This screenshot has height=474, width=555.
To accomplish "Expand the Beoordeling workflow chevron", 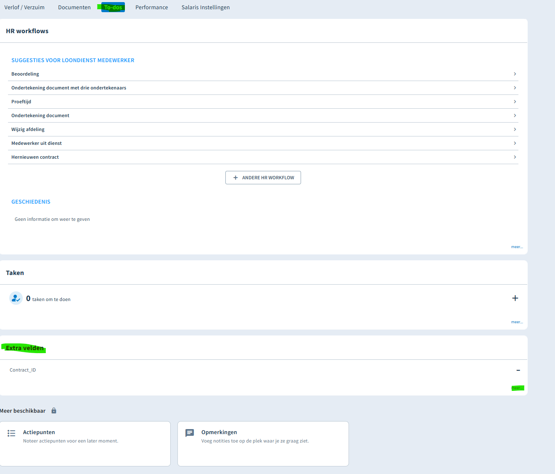I will (515, 74).
